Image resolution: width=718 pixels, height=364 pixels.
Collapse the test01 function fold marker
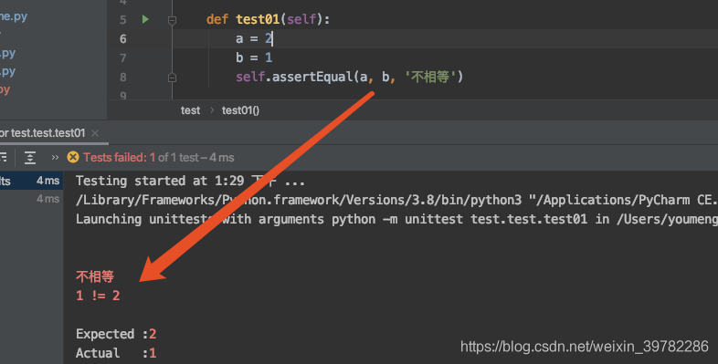172,20
